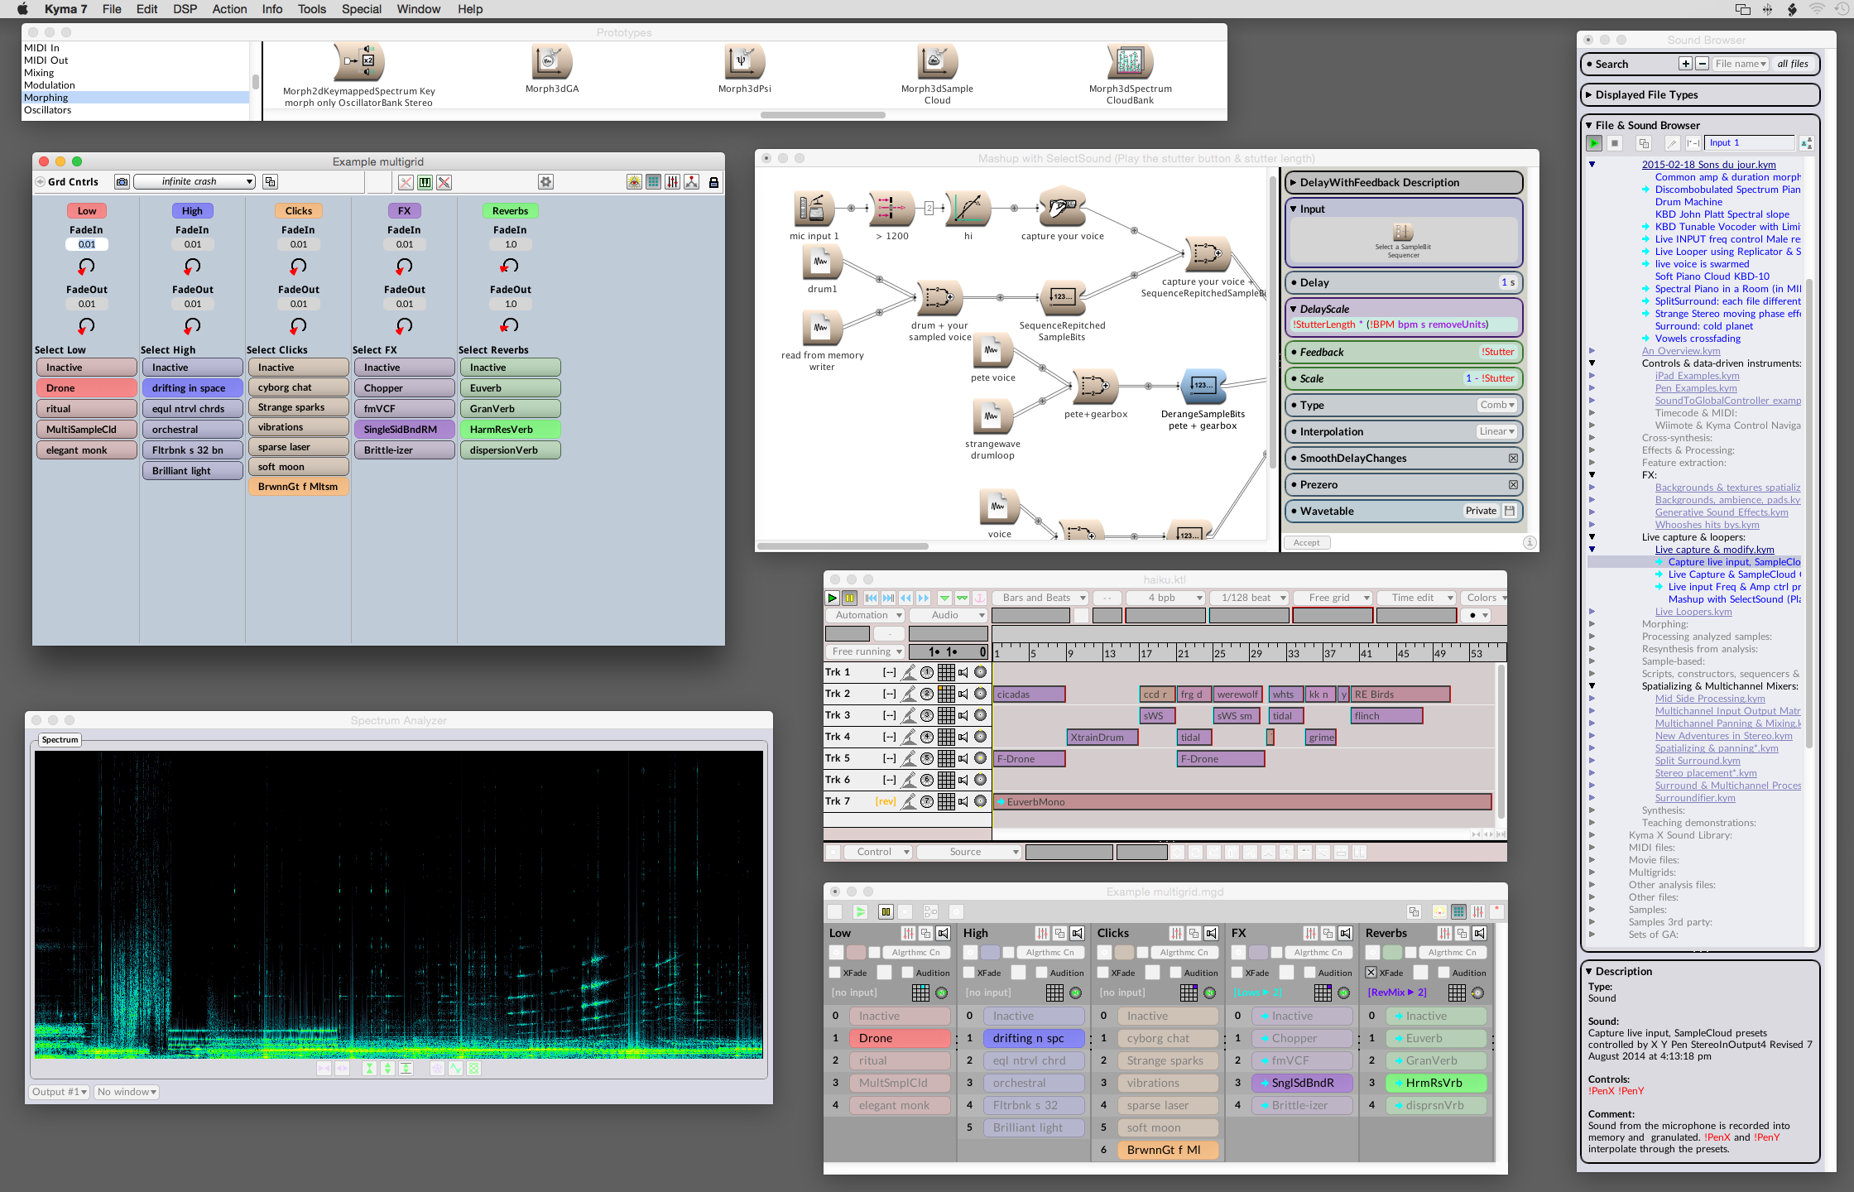Select the cyborg chat button under Clicks
Image resolution: width=1854 pixels, height=1192 pixels.
tap(298, 387)
